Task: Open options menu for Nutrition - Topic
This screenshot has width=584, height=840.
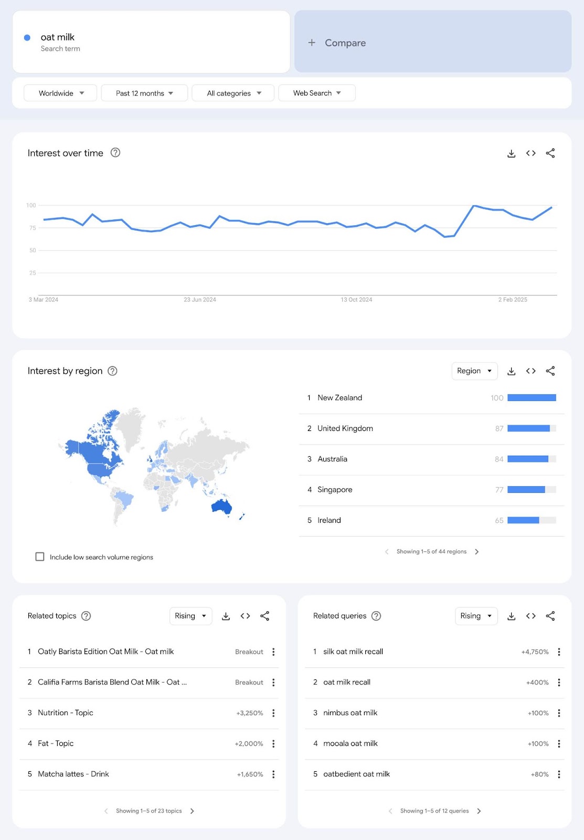Action: 273,713
